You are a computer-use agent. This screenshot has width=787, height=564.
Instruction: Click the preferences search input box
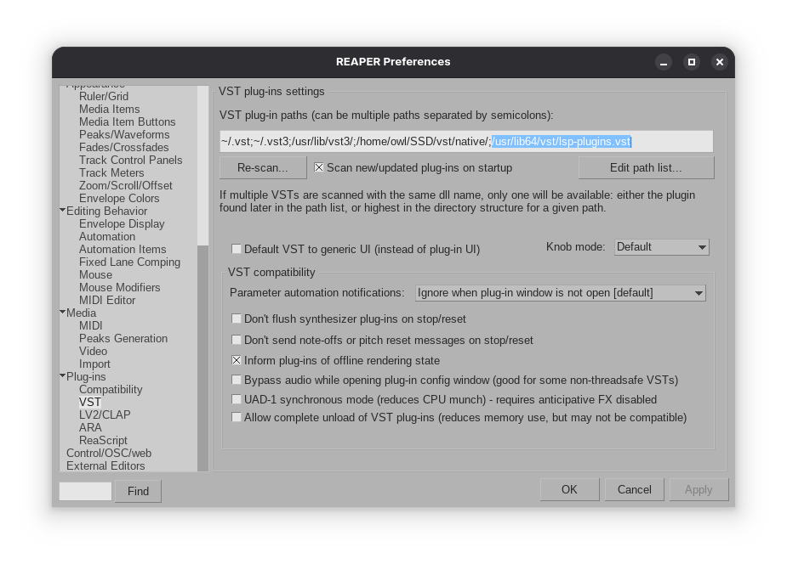[85, 491]
